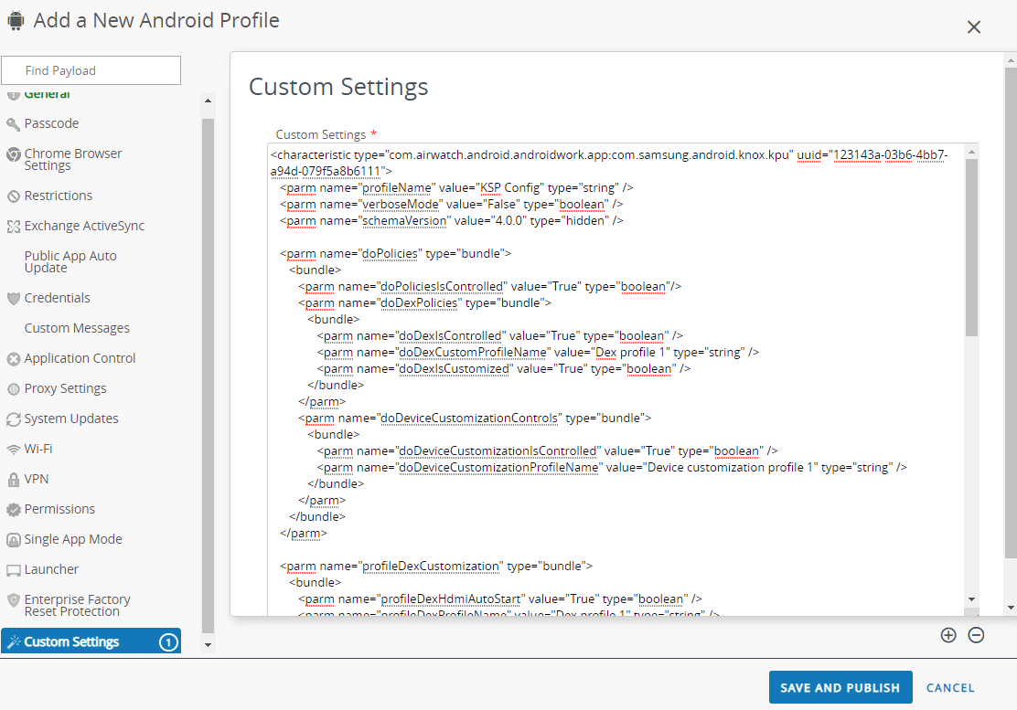The width and height of the screenshot is (1017, 710).
Task: Click inside the Find Payload search box
Action: pos(91,70)
